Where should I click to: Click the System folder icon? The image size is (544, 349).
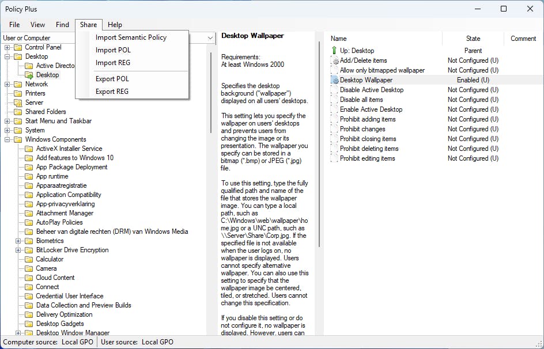[18, 130]
